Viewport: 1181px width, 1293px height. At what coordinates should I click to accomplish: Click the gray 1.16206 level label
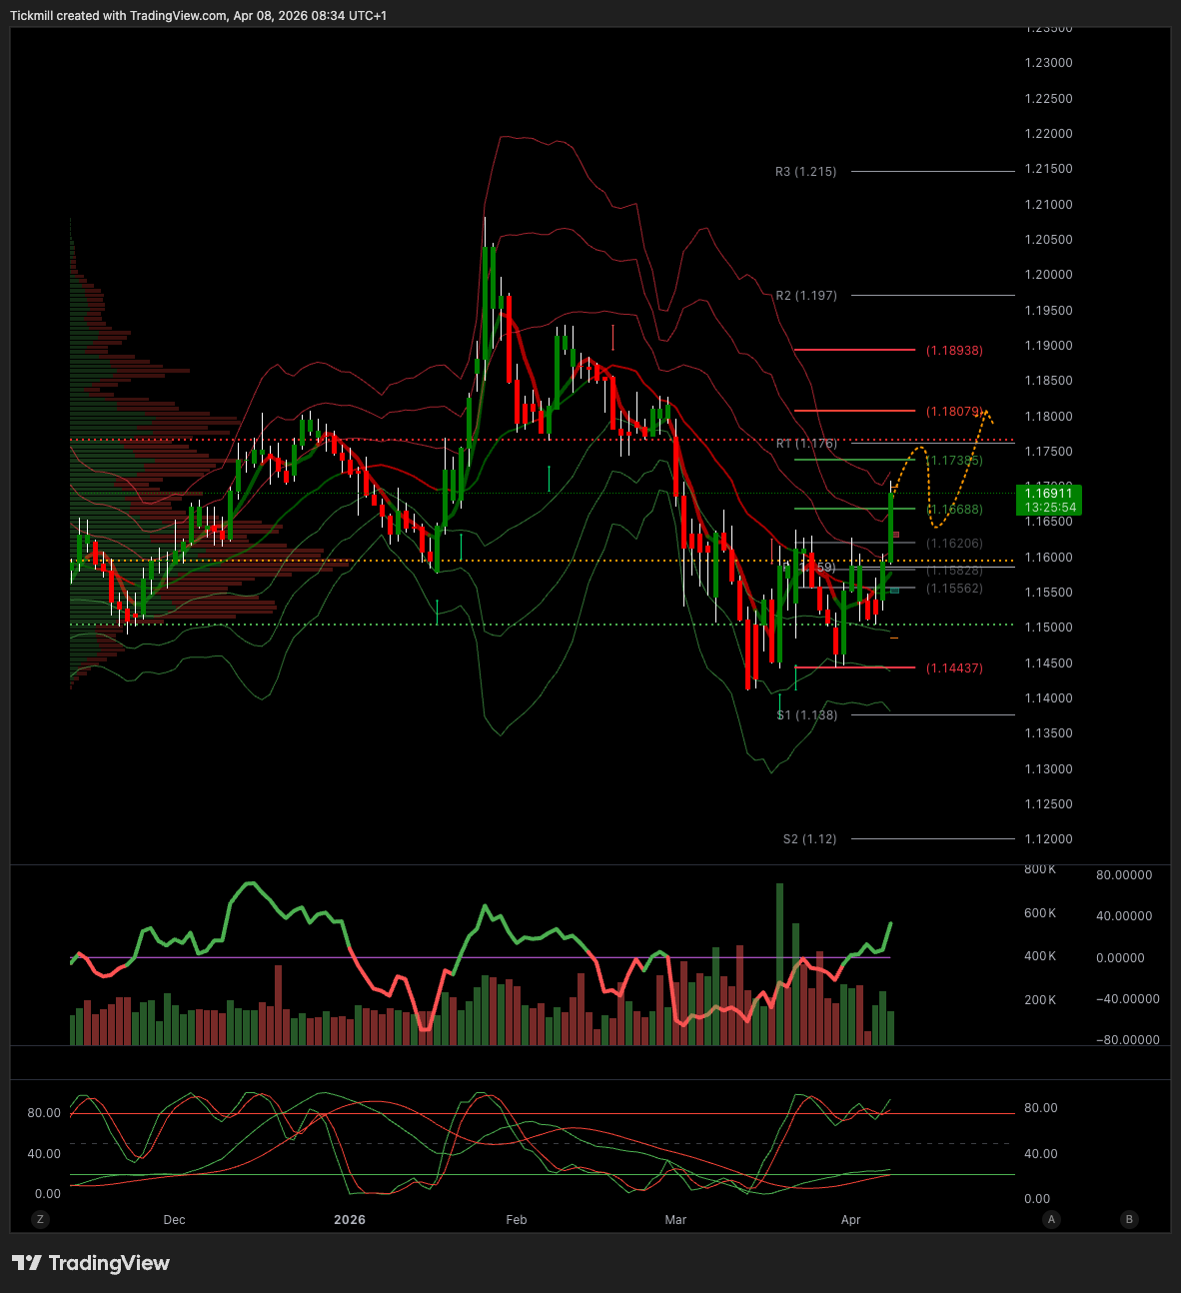point(954,544)
